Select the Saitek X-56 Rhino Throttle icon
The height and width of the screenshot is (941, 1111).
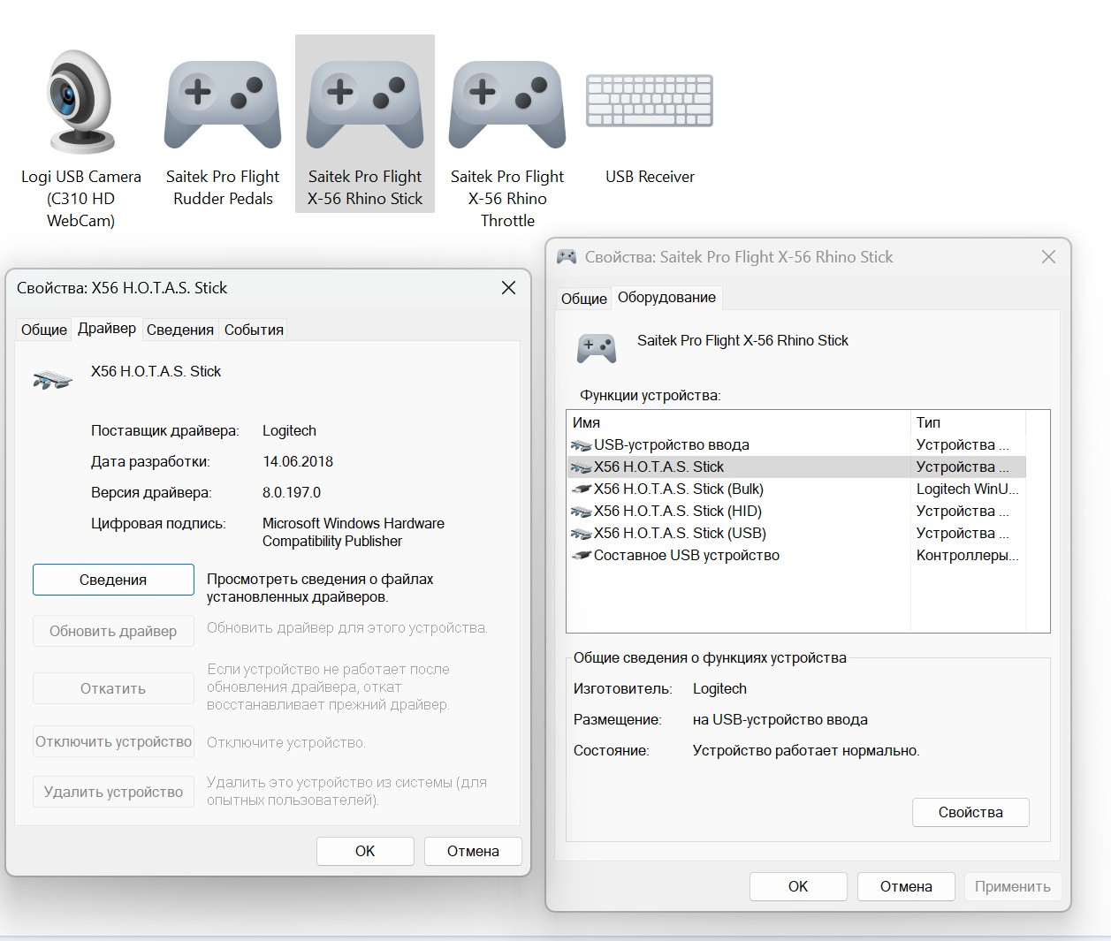click(x=507, y=104)
